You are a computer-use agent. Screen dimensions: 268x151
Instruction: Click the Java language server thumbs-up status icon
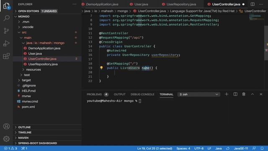tap(228, 148)
